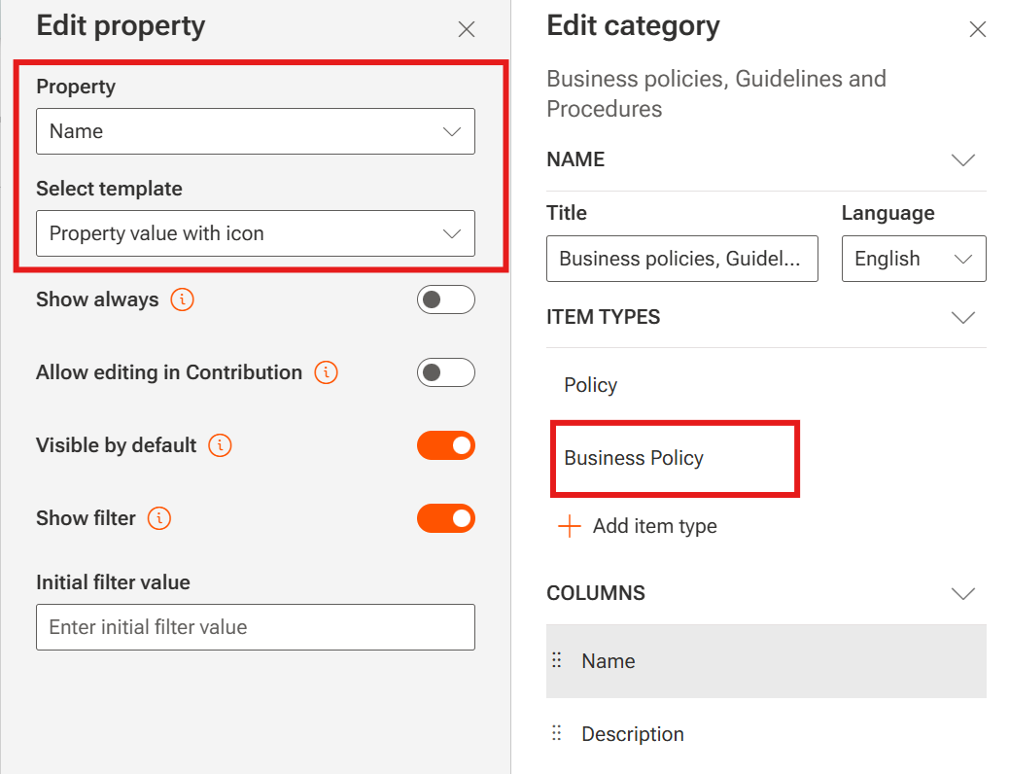
Task: Click info icon beside Allow editing in Contribution
Action: (x=327, y=372)
